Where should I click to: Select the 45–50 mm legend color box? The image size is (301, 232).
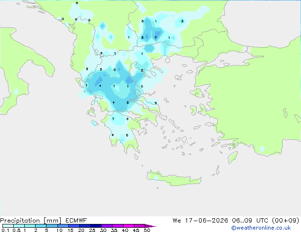click(140, 226)
